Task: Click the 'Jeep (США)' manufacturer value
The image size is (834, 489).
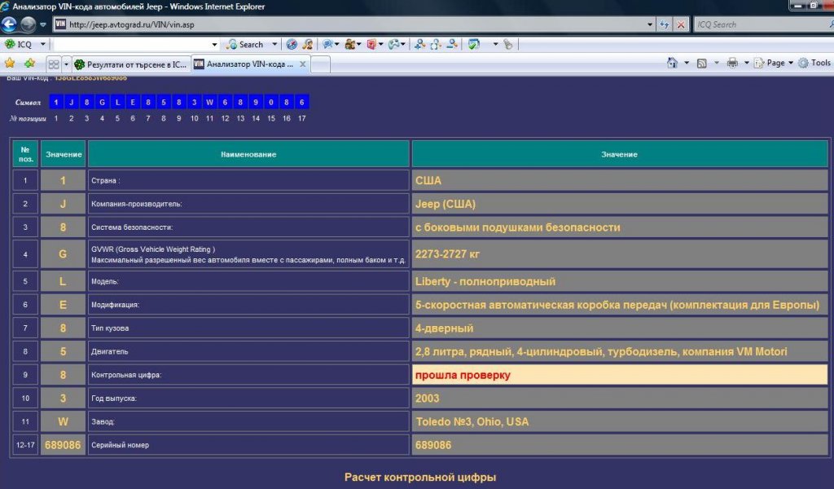Action: point(446,205)
